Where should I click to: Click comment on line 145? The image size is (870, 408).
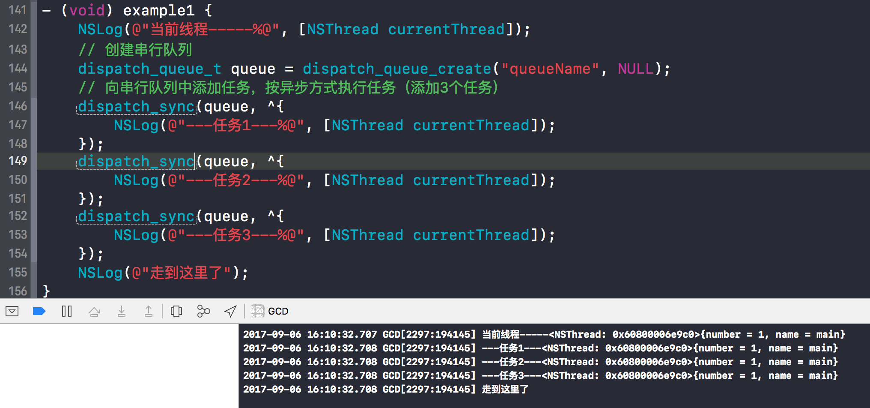288,87
